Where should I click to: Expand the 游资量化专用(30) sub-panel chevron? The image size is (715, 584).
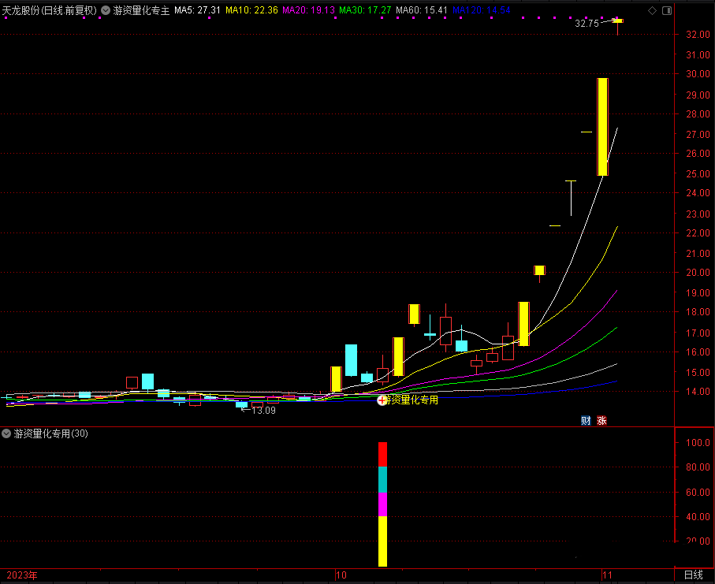coord(7,433)
